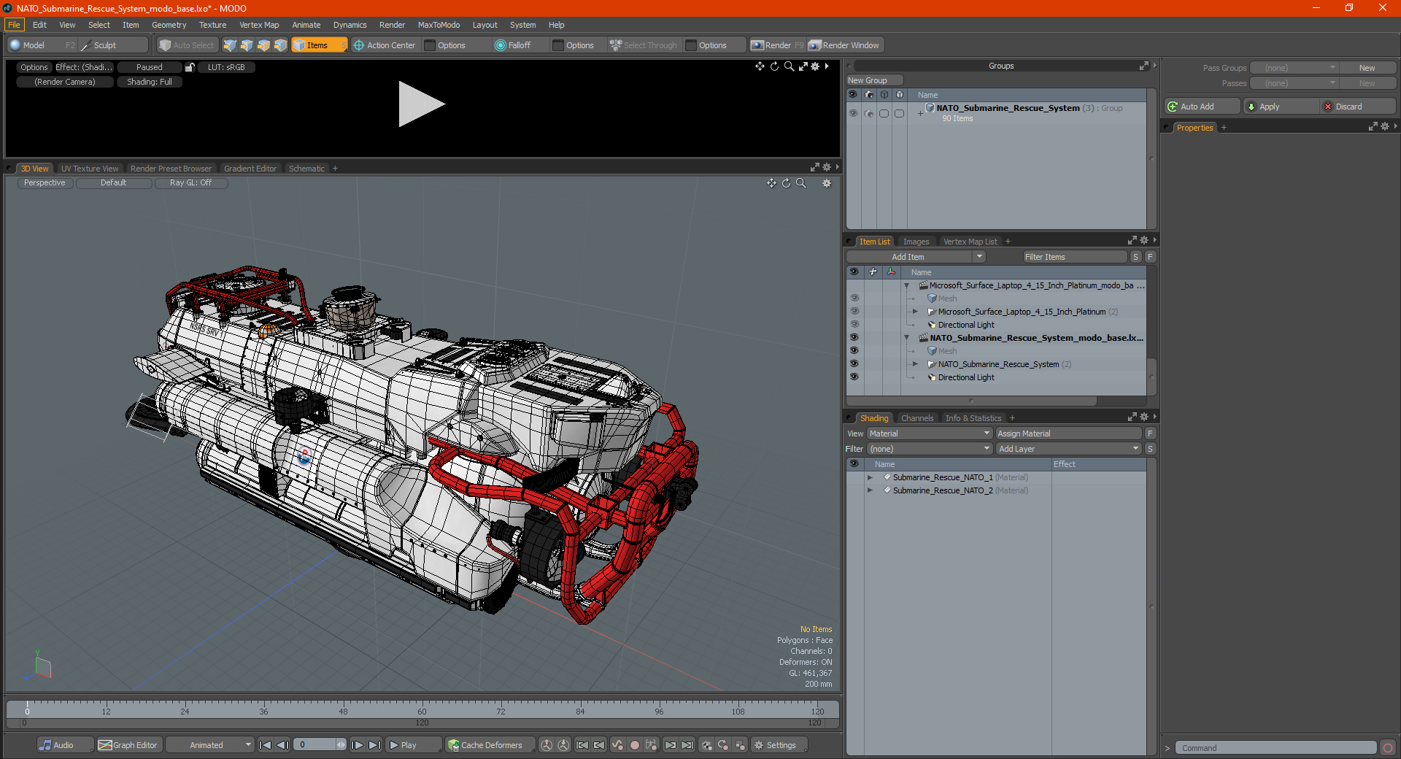This screenshot has width=1401, height=759.
Task: Toggle visibility of NATO_Submarine_Rescue_System item
Action: [854, 364]
